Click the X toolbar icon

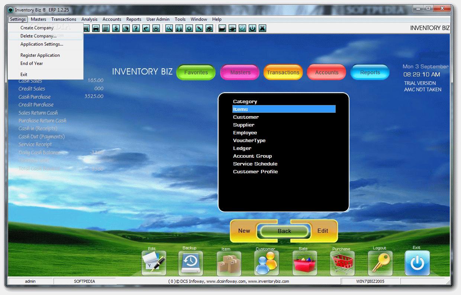pyautogui.click(x=262, y=28)
